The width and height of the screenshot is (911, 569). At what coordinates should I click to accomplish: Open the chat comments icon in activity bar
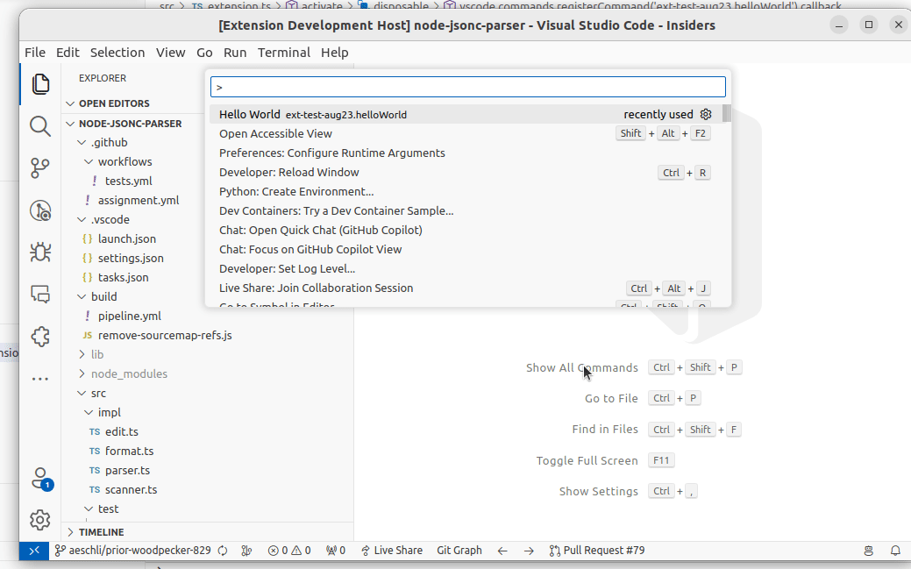pyautogui.click(x=39, y=295)
